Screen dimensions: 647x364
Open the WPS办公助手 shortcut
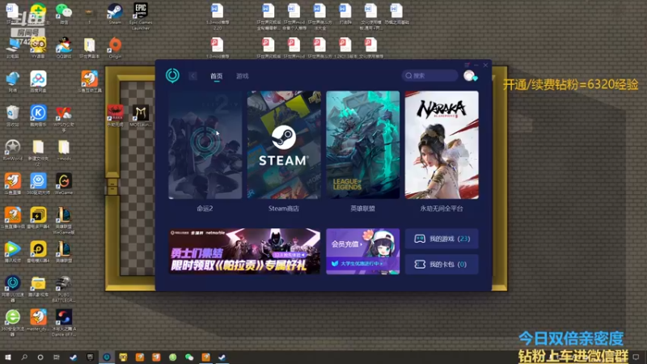coord(64,118)
